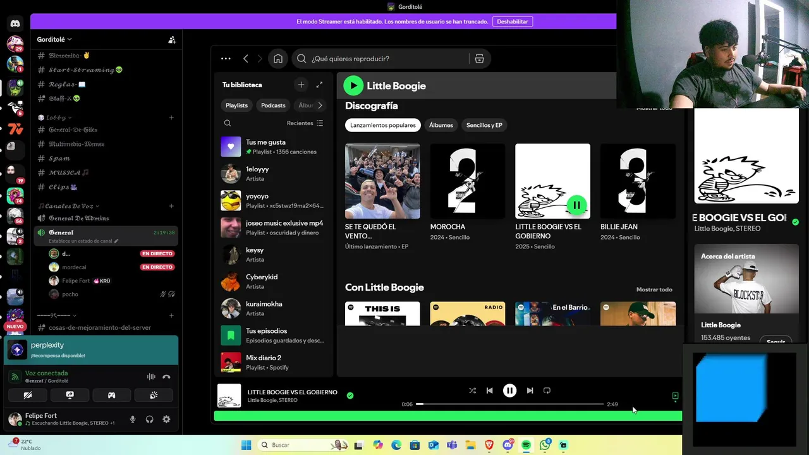The height and width of the screenshot is (455, 809).
Task: Open the BILLIE JEAN single cover
Action: click(638, 181)
